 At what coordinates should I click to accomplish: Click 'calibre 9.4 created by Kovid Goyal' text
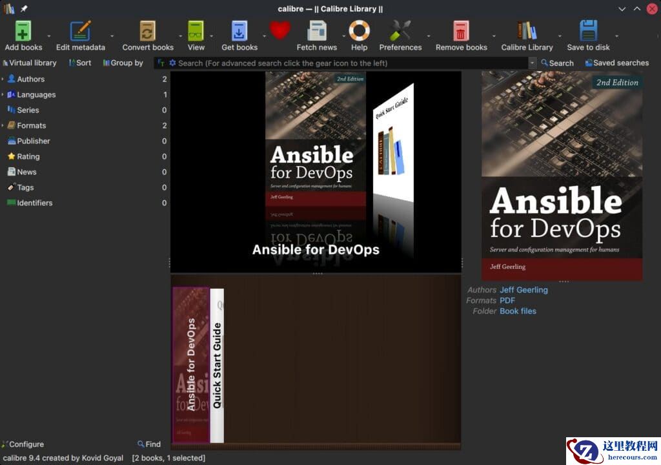point(63,458)
